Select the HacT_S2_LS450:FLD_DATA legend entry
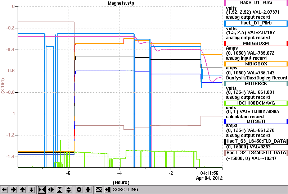This screenshot has width=288, height=194. pyautogui.click(x=256, y=153)
